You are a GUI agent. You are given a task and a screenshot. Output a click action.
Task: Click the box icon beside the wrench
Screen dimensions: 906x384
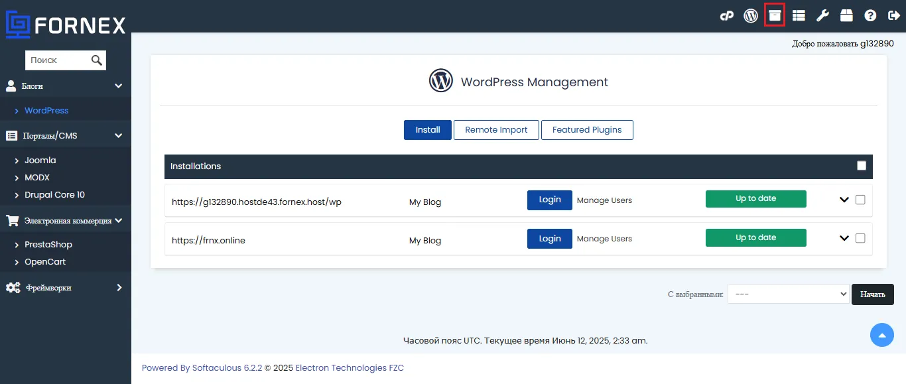pyautogui.click(x=846, y=16)
